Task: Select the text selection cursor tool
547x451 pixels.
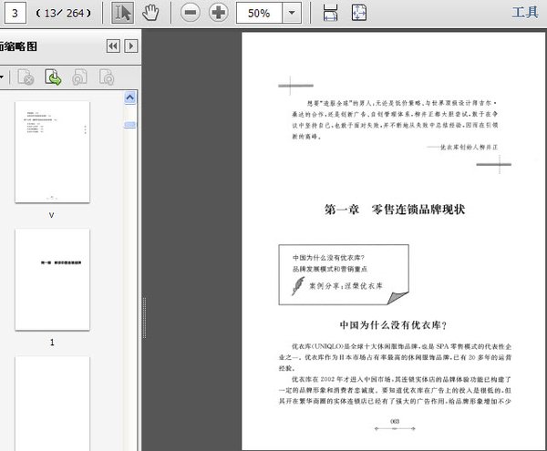Action: 123,13
